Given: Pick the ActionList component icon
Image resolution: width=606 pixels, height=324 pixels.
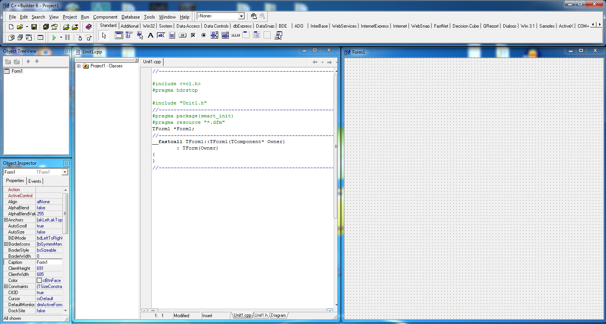Looking at the screenshot, I should [278, 35].
